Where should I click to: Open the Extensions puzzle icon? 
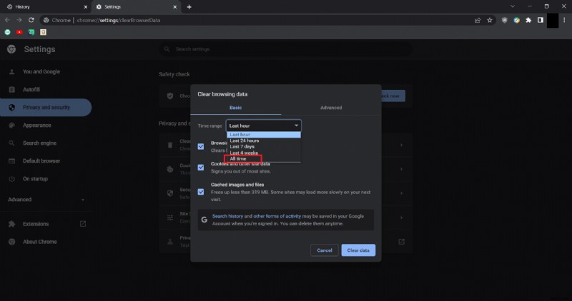528,20
